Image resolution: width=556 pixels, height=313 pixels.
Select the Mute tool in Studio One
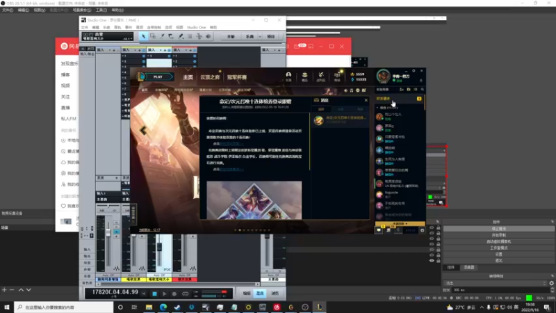[190, 36]
